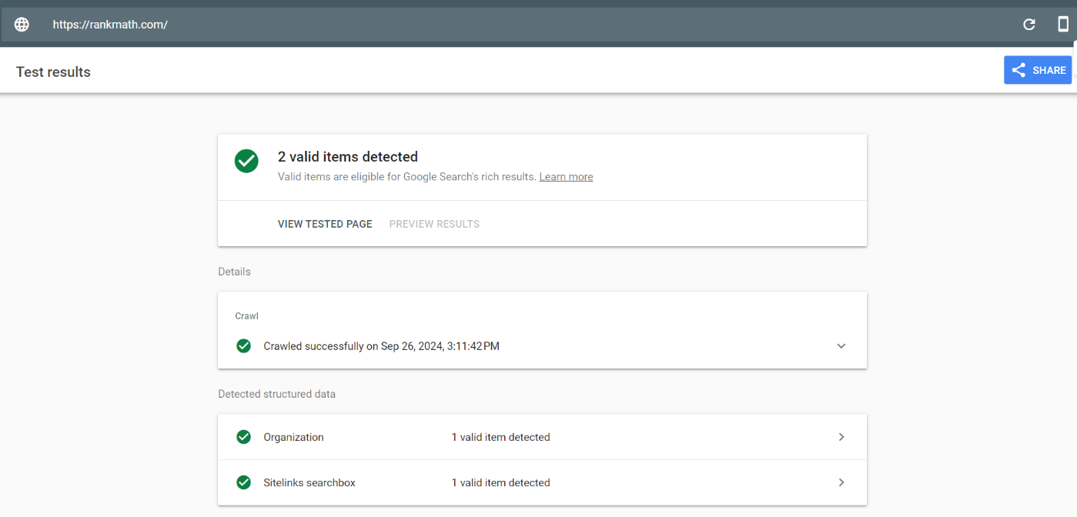Reload results using the refresh icon
The height and width of the screenshot is (517, 1077).
[1029, 24]
